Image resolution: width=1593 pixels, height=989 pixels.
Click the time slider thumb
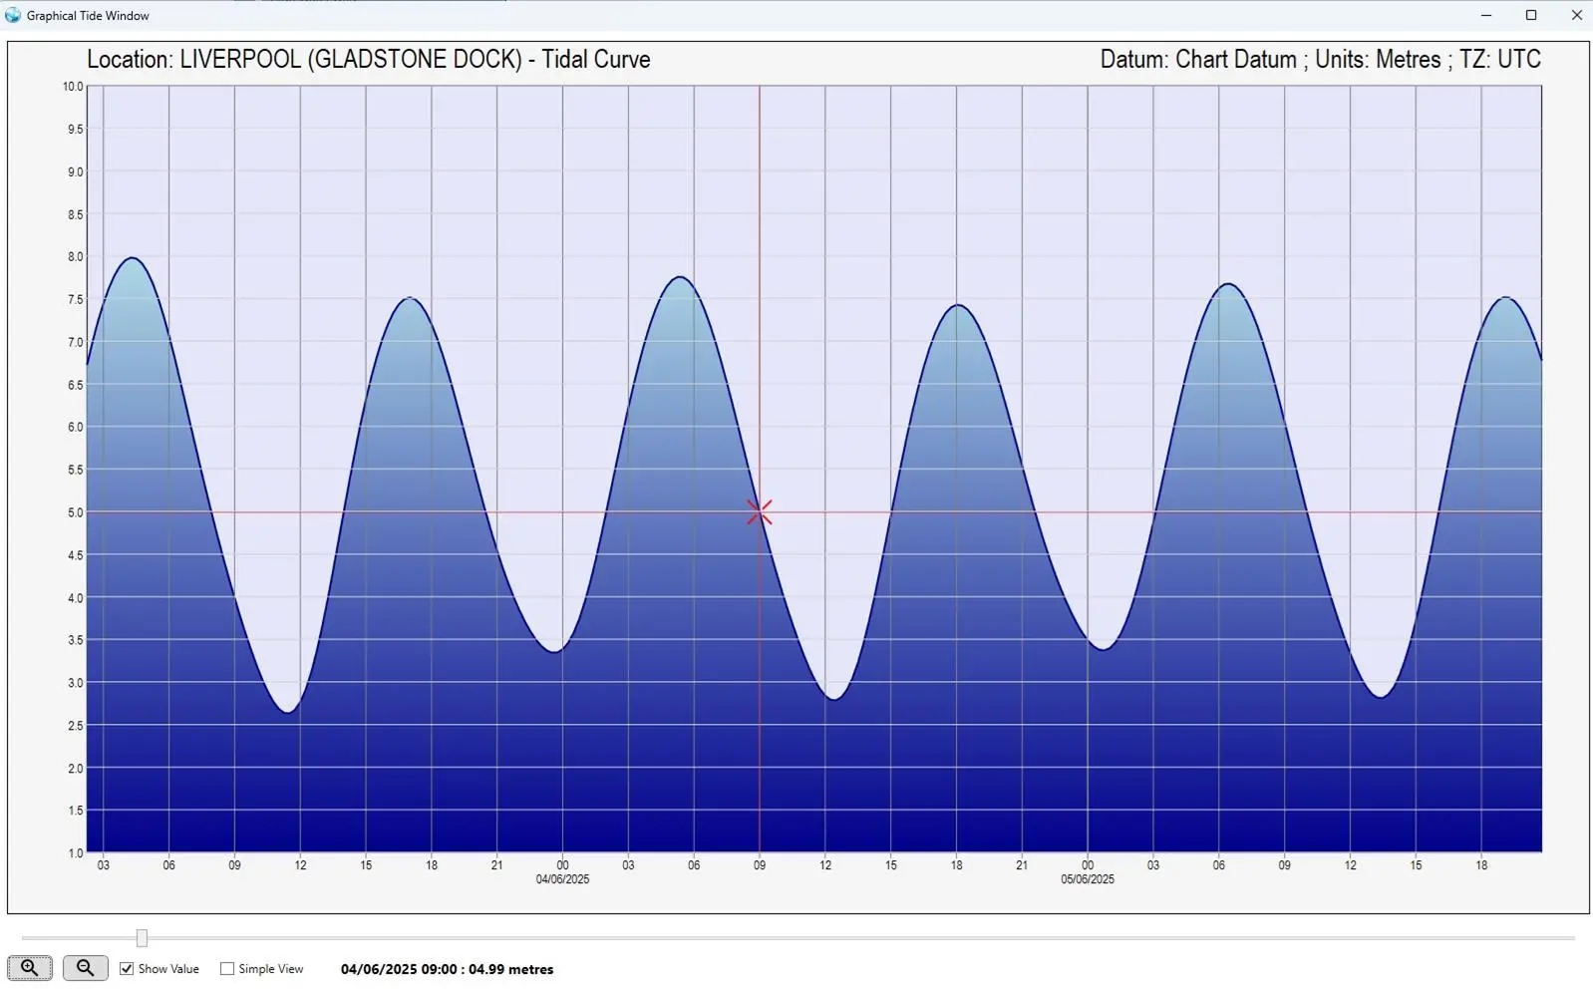click(142, 938)
